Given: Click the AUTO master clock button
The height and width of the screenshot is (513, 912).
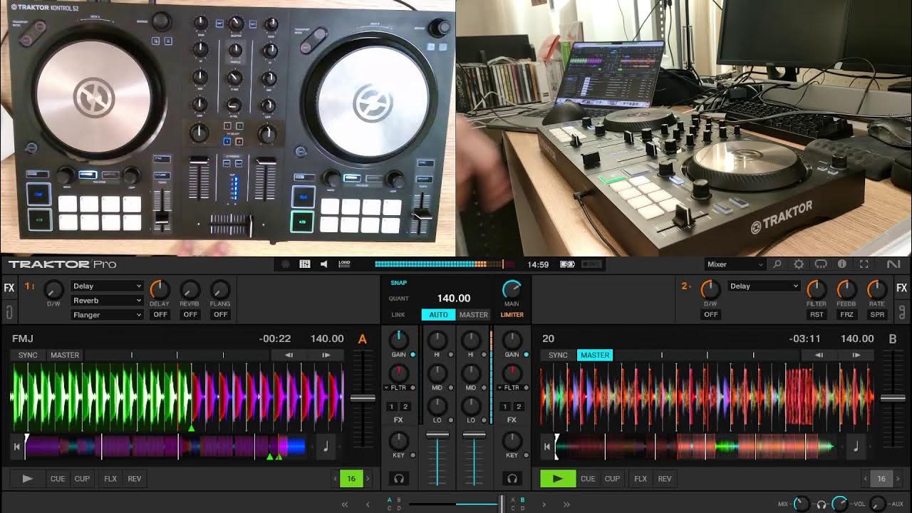Looking at the screenshot, I should [438, 314].
